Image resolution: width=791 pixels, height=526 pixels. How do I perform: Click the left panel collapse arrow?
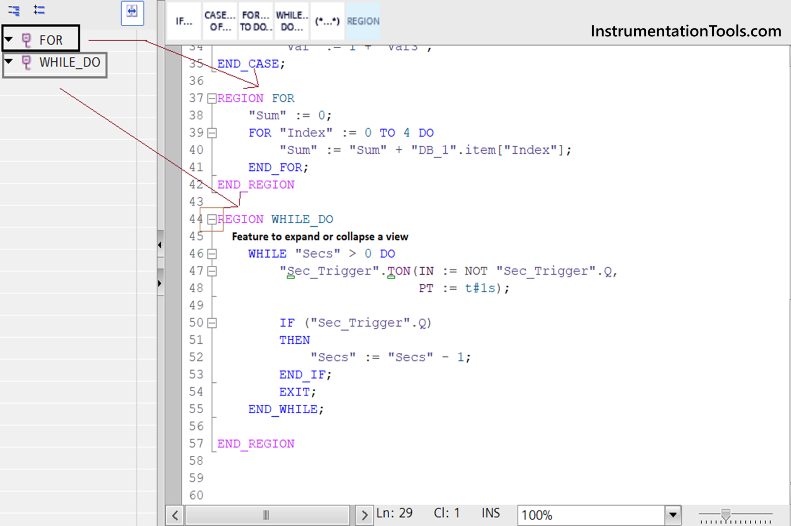click(160, 245)
